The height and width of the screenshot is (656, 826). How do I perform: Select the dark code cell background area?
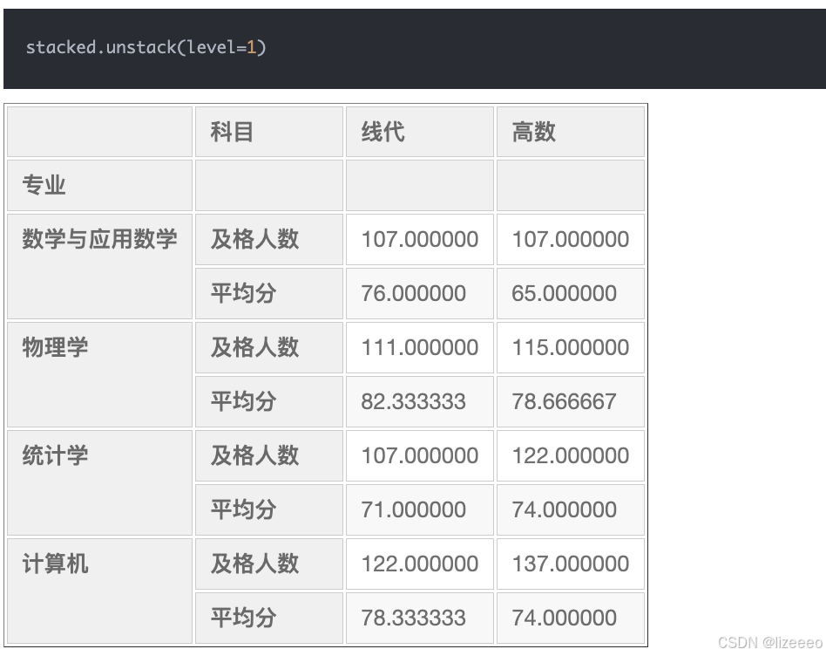(523, 48)
